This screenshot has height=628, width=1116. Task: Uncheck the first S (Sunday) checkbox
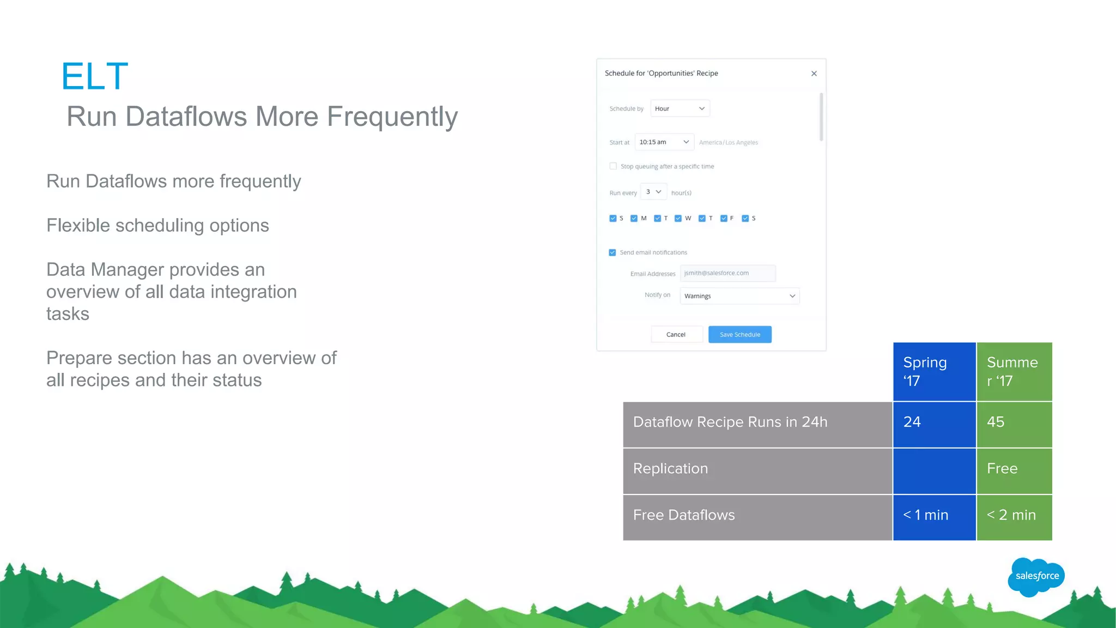(613, 218)
